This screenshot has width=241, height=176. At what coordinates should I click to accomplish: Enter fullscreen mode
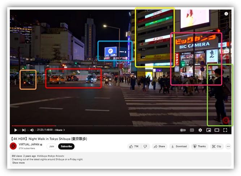(x=225, y=130)
